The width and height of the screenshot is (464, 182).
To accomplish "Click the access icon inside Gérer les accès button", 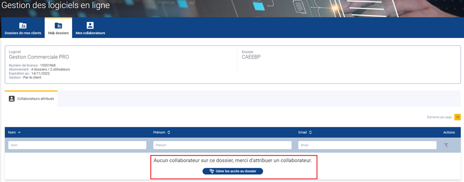I will point(212,171).
